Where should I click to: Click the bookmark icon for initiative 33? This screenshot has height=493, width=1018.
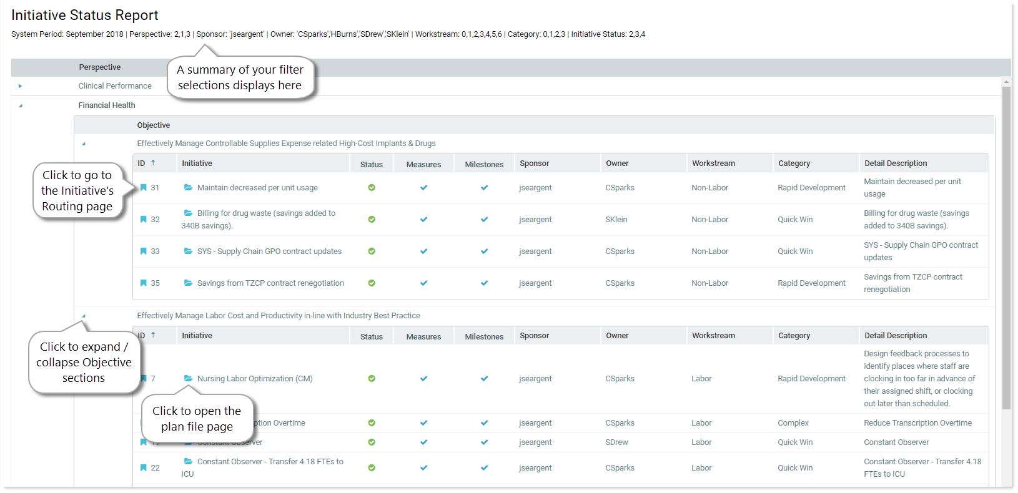tap(143, 251)
